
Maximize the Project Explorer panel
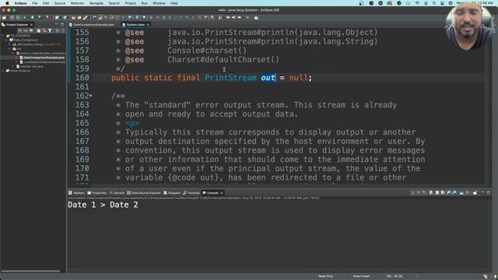62,24
